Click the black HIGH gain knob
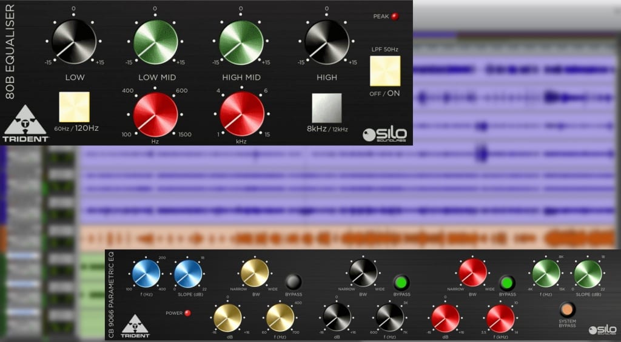The height and width of the screenshot is (342, 621). pyautogui.click(x=327, y=42)
